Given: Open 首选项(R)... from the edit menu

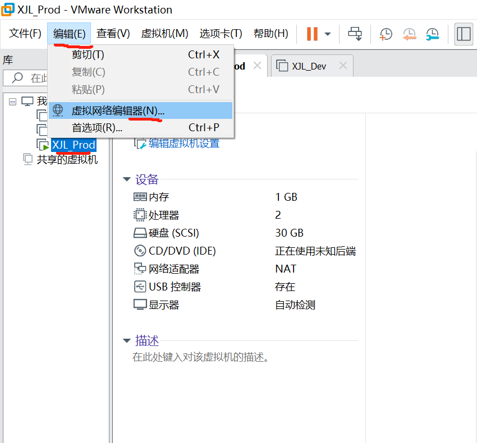Looking at the screenshot, I should pos(141,128).
